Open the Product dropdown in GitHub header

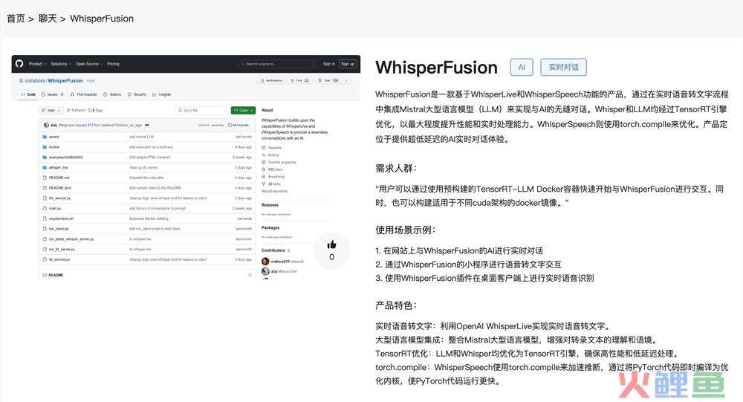tap(37, 64)
